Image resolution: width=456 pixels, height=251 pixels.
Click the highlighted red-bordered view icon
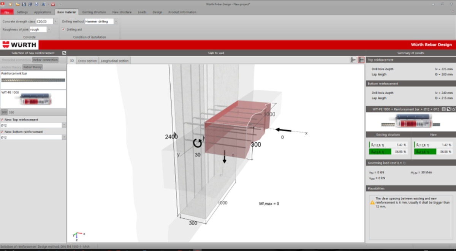tap(361, 60)
